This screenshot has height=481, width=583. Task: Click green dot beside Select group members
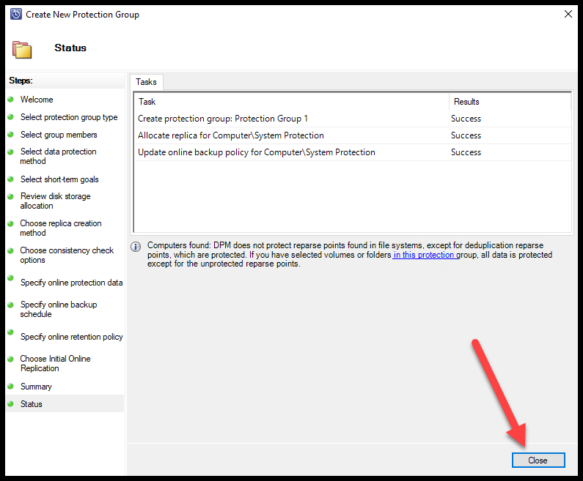point(10,134)
